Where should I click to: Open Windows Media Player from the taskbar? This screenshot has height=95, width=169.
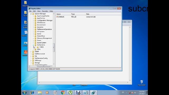tap(47, 93)
